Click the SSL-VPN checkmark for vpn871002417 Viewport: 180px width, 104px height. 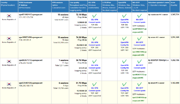(95, 16)
